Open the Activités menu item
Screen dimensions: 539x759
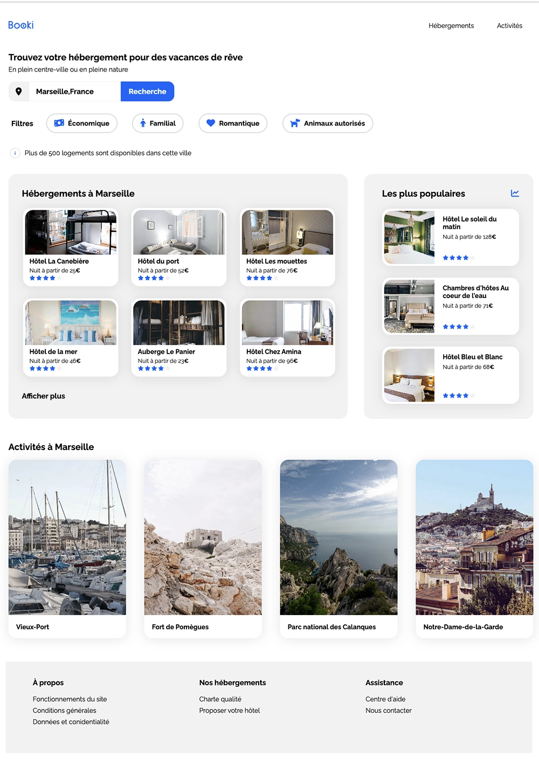(x=509, y=25)
